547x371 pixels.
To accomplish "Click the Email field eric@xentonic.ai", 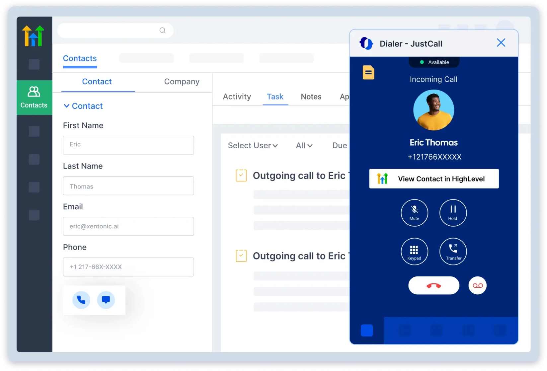I will tap(128, 226).
